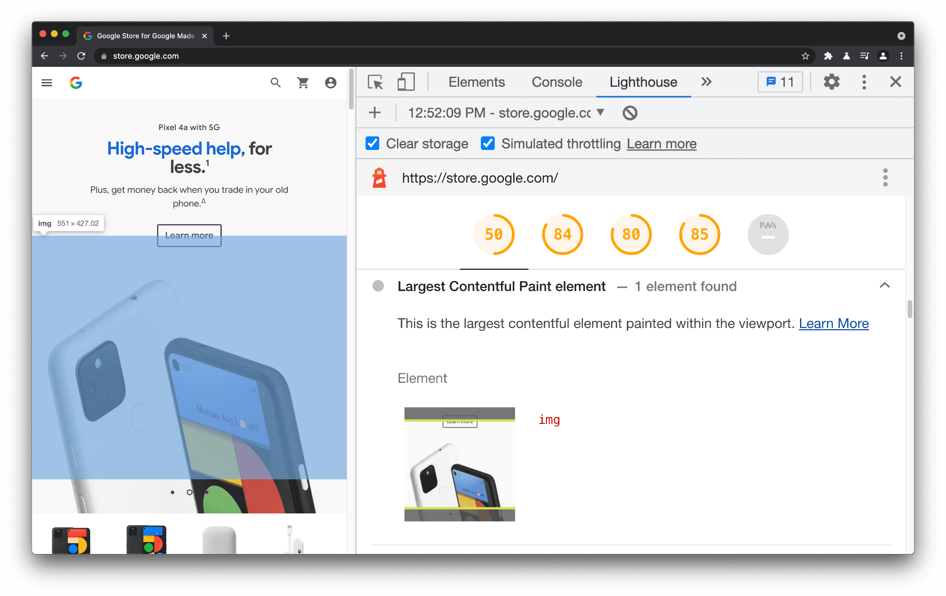The image size is (946, 596).
Task: Click the DevTools settings gear icon
Action: (831, 82)
